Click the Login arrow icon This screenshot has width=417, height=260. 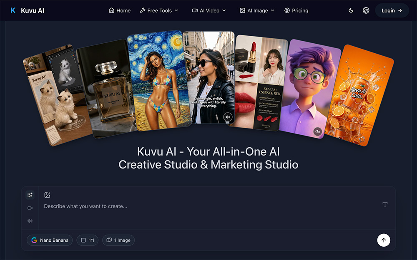click(400, 11)
